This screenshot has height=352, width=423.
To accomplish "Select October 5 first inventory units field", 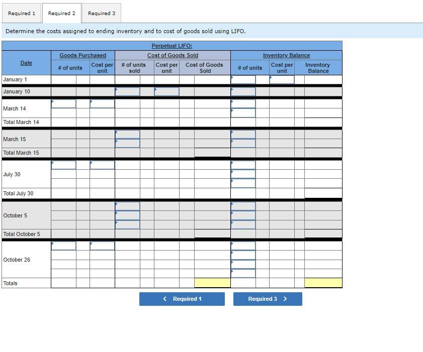I will coord(243,206).
